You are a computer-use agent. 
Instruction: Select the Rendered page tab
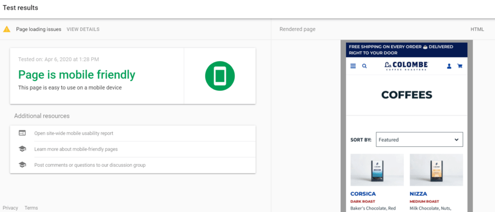point(297,29)
